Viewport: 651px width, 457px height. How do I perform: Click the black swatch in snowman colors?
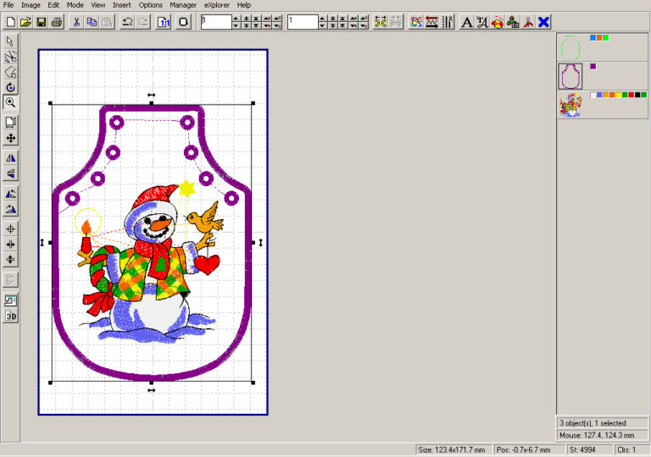point(637,95)
